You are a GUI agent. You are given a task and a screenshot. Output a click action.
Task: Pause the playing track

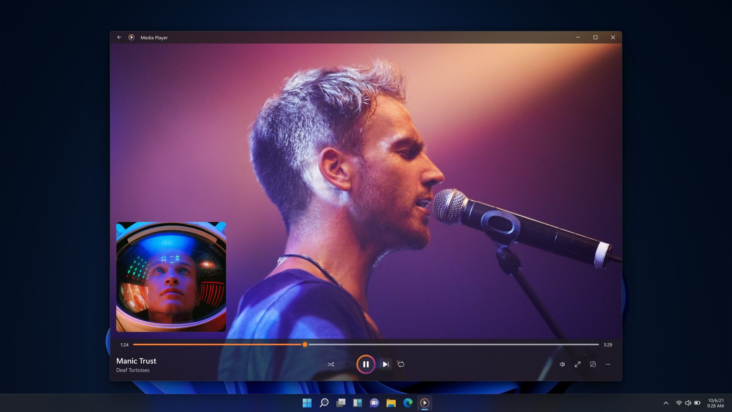(366, 364)
